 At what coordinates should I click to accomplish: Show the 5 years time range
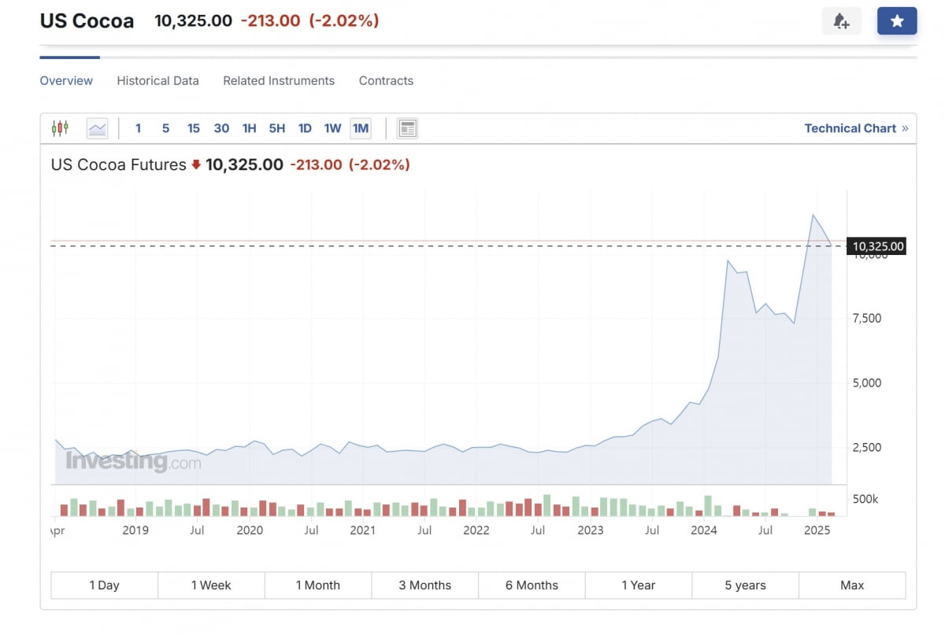click(745, 585)
